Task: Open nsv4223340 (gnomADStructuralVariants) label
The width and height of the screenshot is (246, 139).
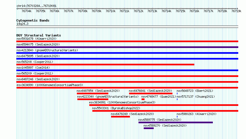Action: [108, 97]
